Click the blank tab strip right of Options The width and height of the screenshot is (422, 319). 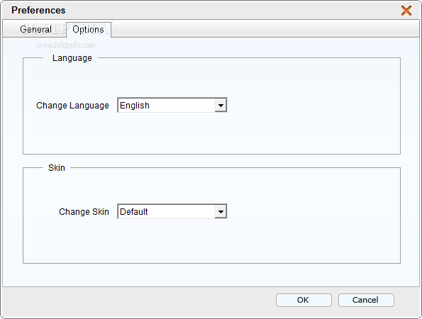pyautogui.click(x=265, y=28)
